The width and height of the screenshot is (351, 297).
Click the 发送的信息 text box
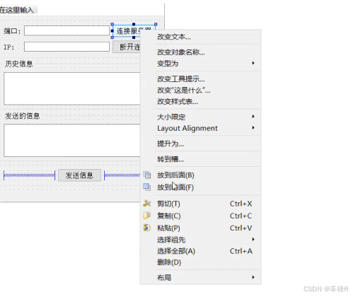click(72, 141)
